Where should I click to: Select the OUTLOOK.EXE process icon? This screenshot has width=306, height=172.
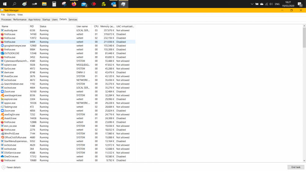pos(2,53)
